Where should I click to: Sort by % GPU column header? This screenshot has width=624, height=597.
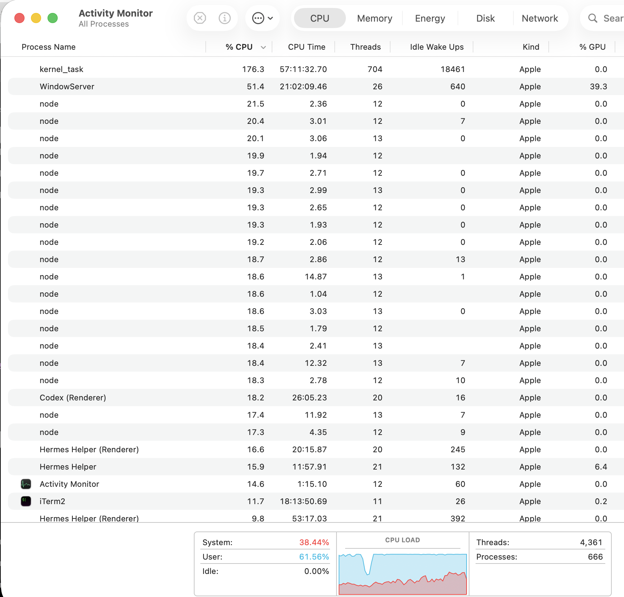[592, 47]
